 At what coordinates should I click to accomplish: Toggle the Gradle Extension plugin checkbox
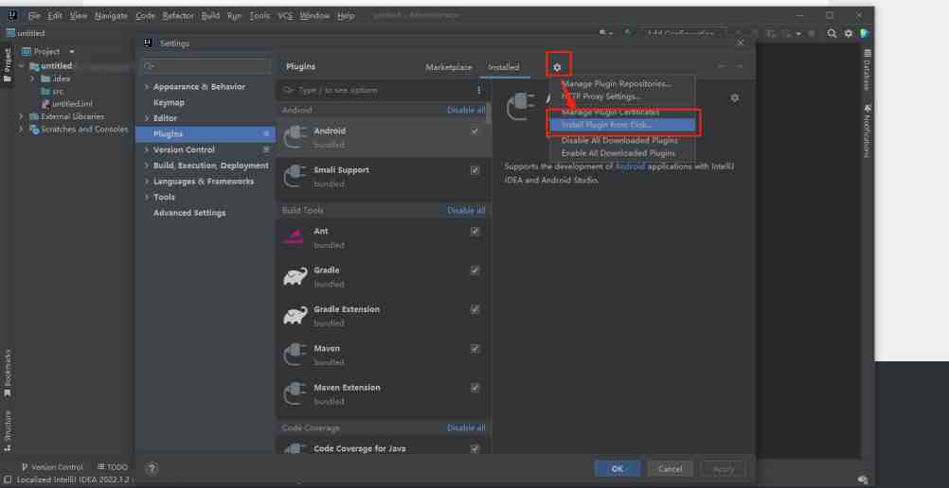tap(474, 309)
